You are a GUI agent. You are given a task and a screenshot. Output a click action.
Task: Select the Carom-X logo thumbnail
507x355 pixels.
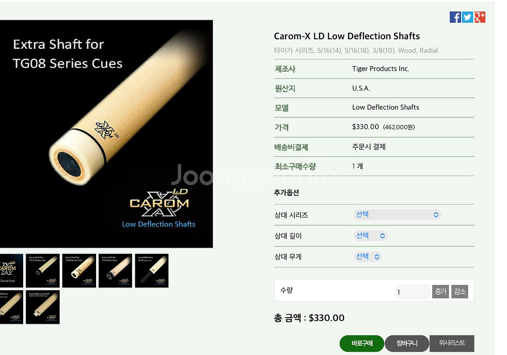tap(11, 271)
